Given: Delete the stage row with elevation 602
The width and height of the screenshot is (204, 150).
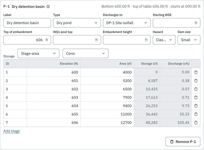Looking at the screenshot, I should point(196,89).
